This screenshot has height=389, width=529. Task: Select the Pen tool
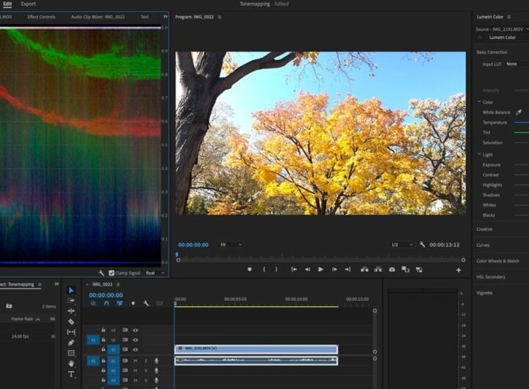(71, 343)
